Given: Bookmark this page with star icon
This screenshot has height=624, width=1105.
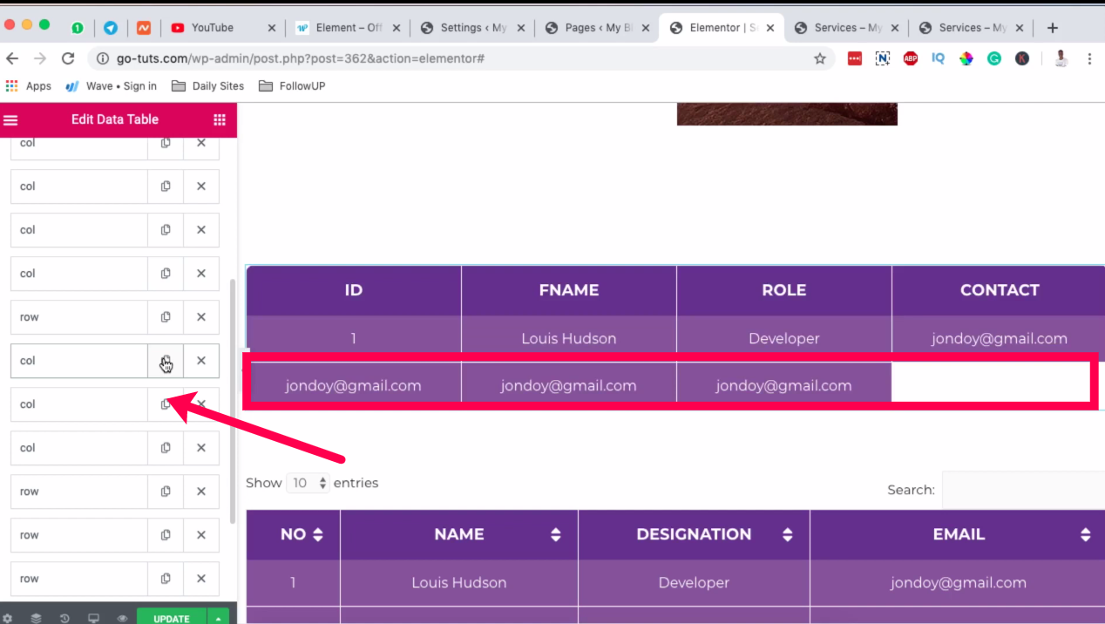Looking at the screenshot, I should click(819, 58).
